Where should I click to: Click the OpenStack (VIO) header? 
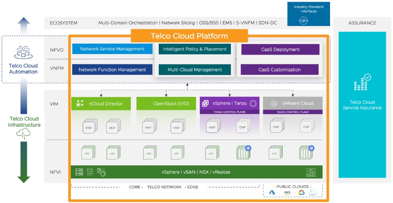point(166,104)
